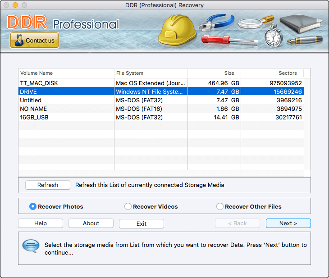Sort by Sectors column header

[272, 73]
